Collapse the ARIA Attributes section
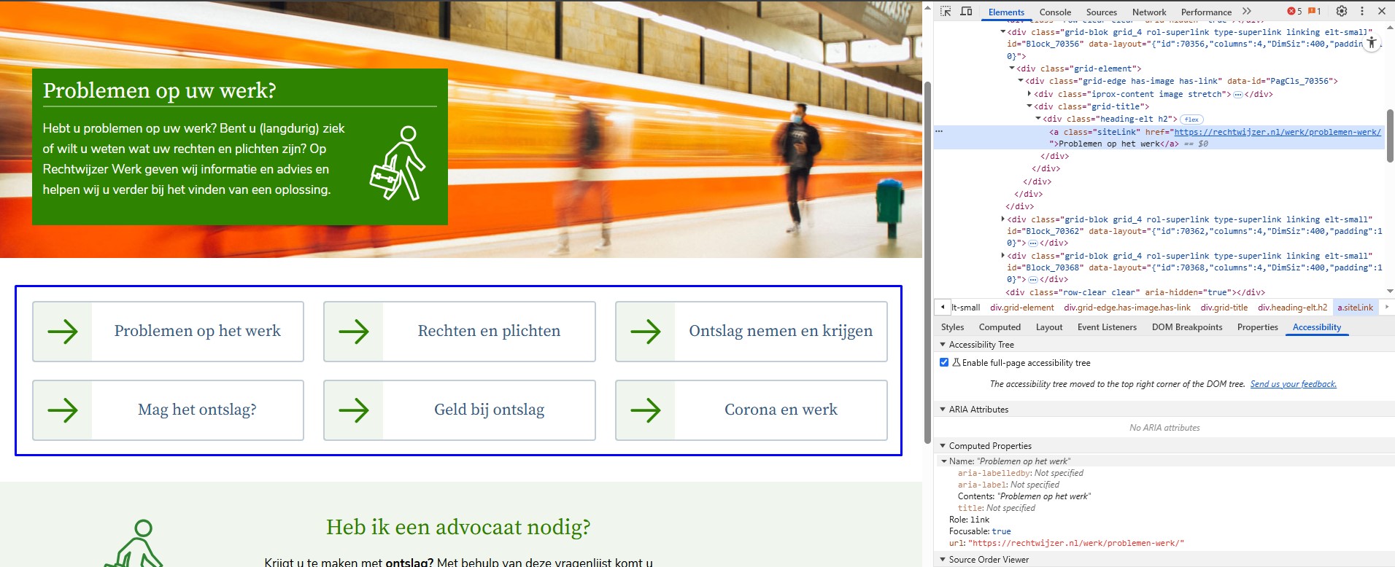 click(x=943, y=410)
